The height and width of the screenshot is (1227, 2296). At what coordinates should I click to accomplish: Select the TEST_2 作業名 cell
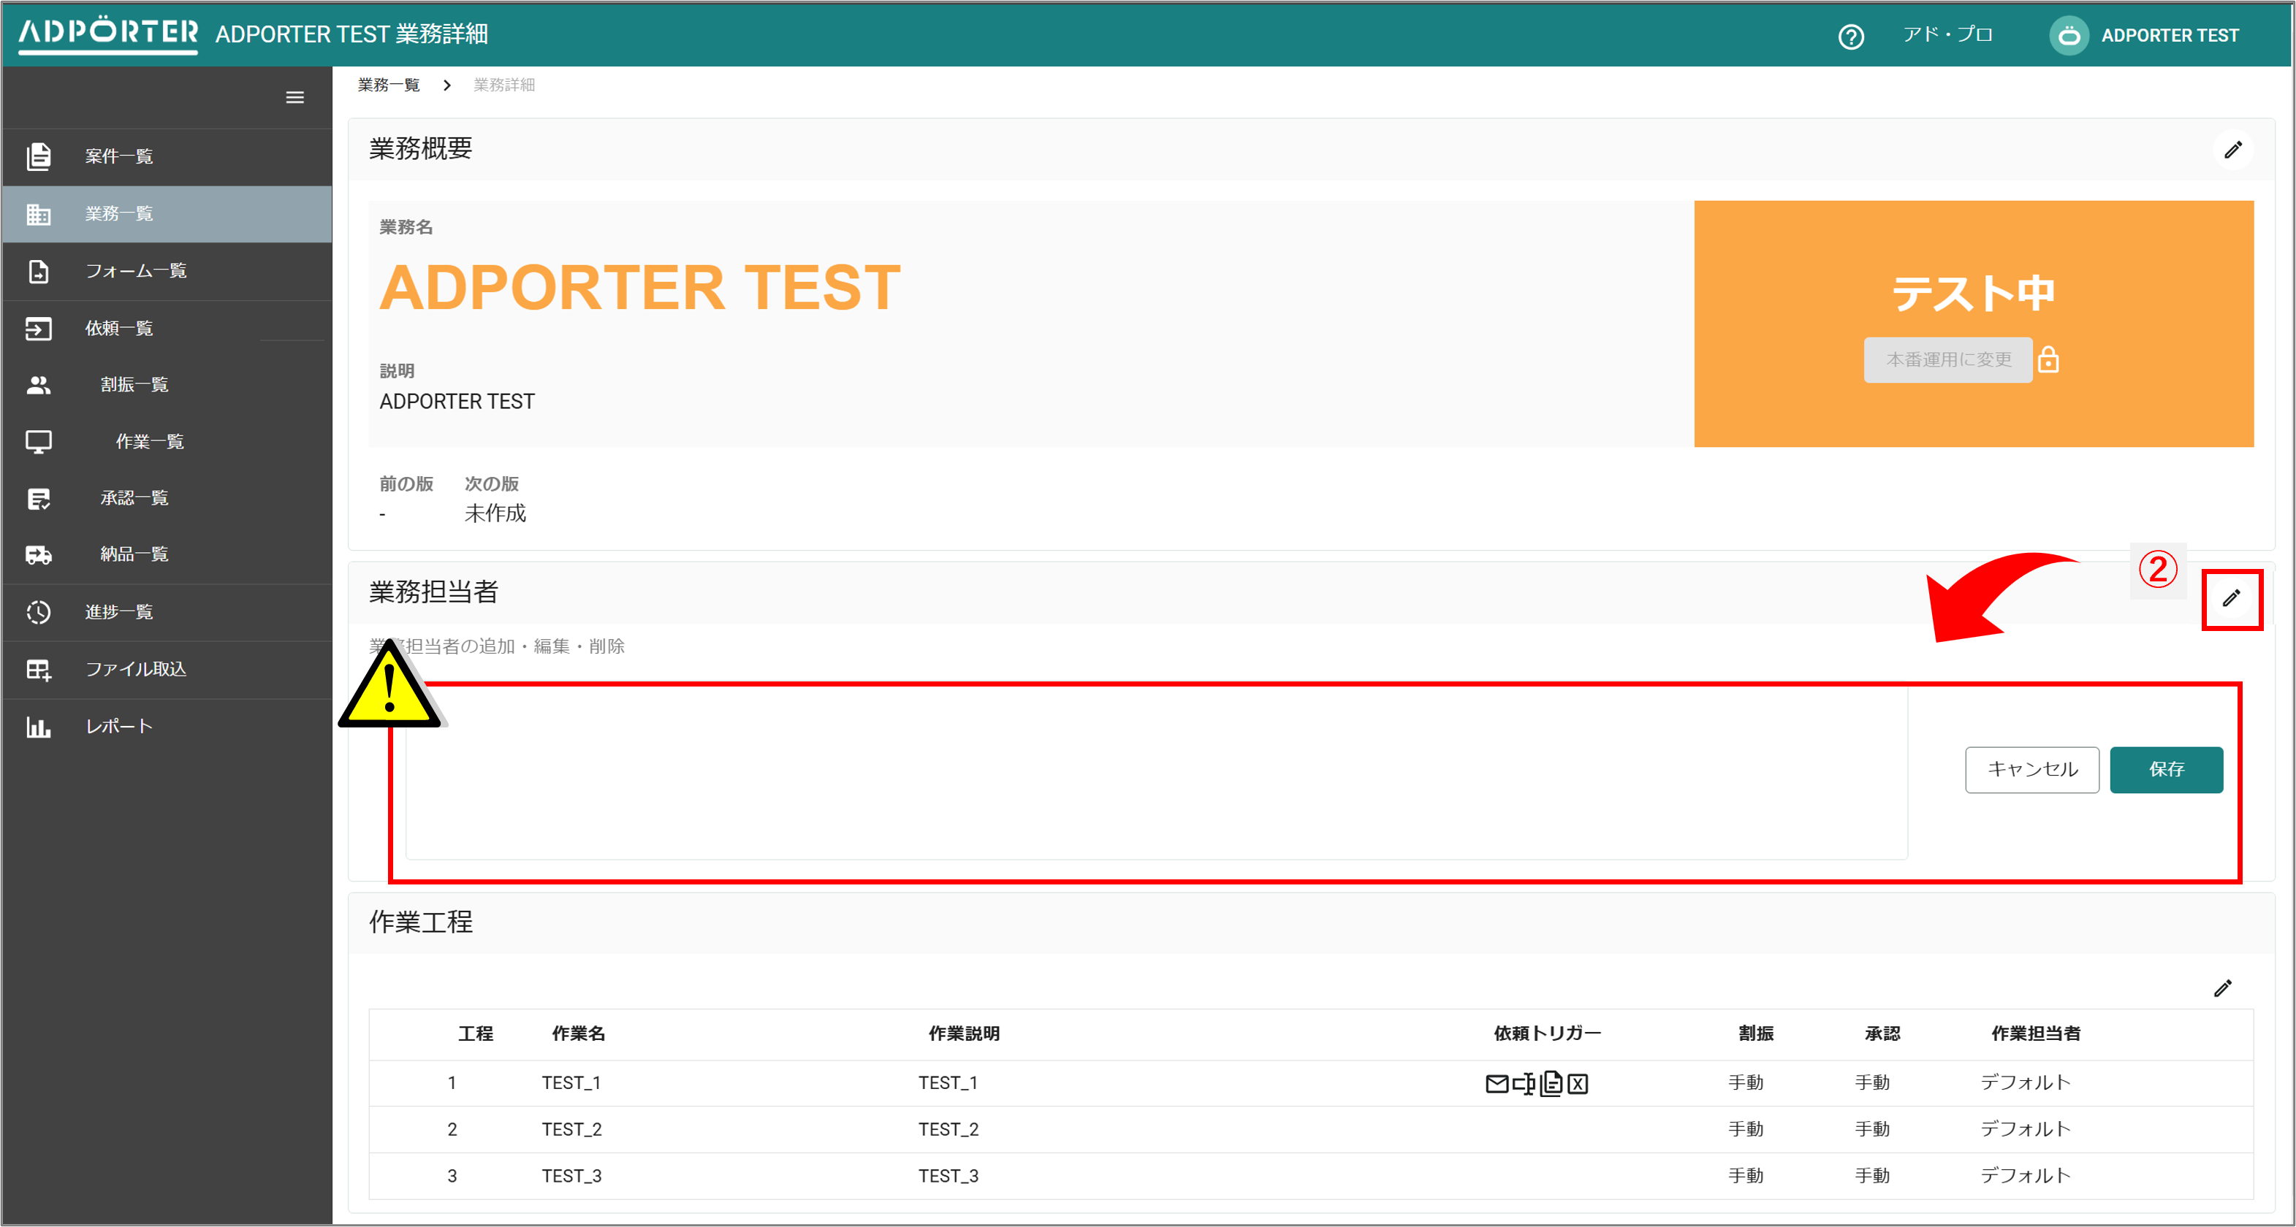click(571, 1130)
